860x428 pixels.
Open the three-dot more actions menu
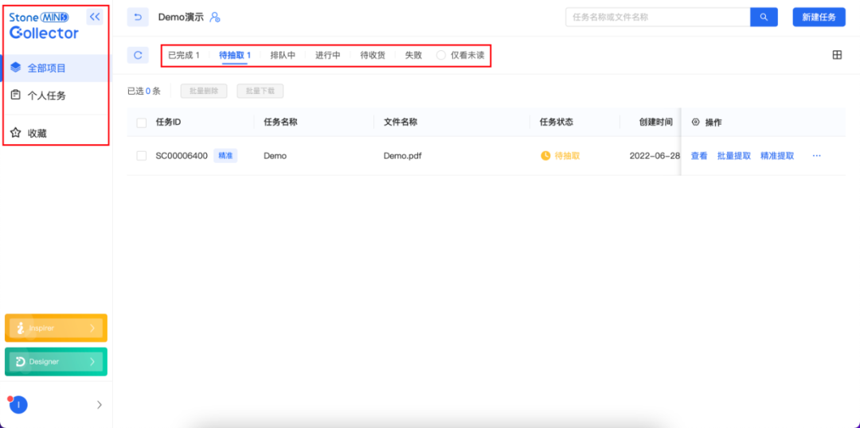[x=816, y=156]
